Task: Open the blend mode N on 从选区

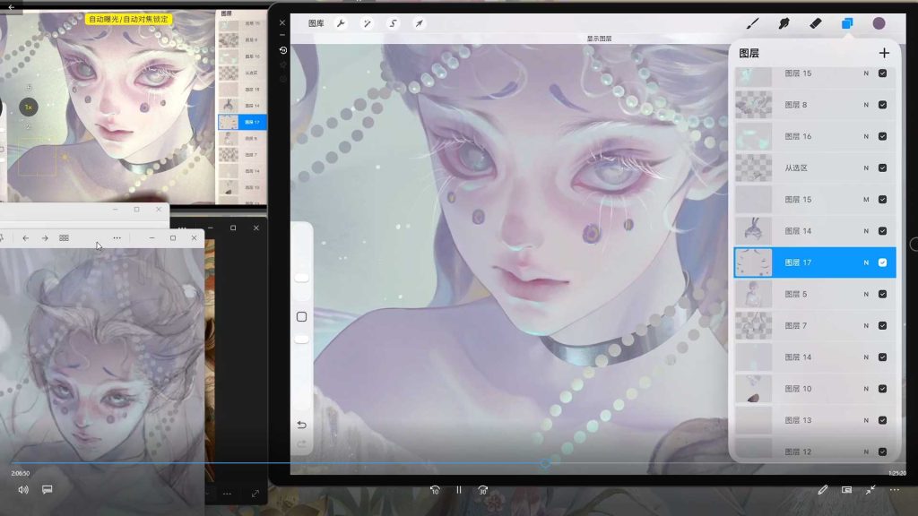Action: pos(866,168)
